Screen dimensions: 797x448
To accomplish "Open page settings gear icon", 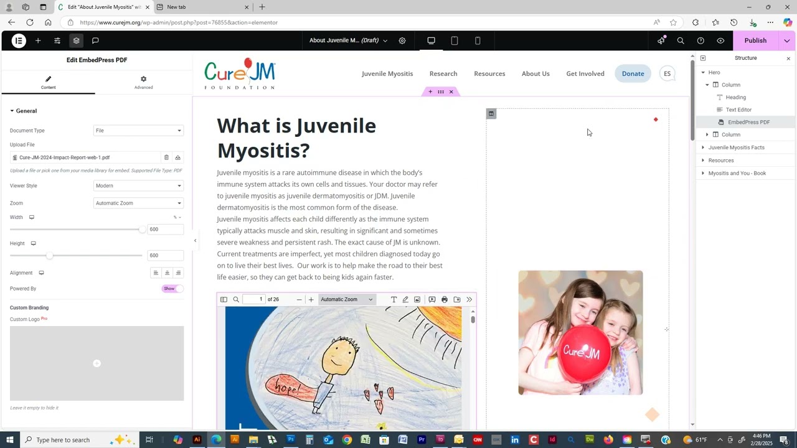I will coord(402,40).
